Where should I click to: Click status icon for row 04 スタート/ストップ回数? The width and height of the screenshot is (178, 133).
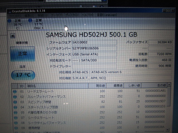pyautogui.click(x=15, y=107)
